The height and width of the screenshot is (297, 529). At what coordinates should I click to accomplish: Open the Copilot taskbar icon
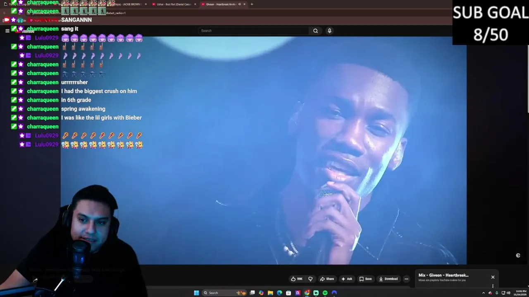click(261, 293)
